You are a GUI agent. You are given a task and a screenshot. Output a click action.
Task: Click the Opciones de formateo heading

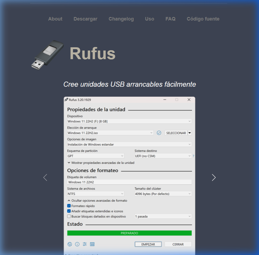(x=93, y=170)
